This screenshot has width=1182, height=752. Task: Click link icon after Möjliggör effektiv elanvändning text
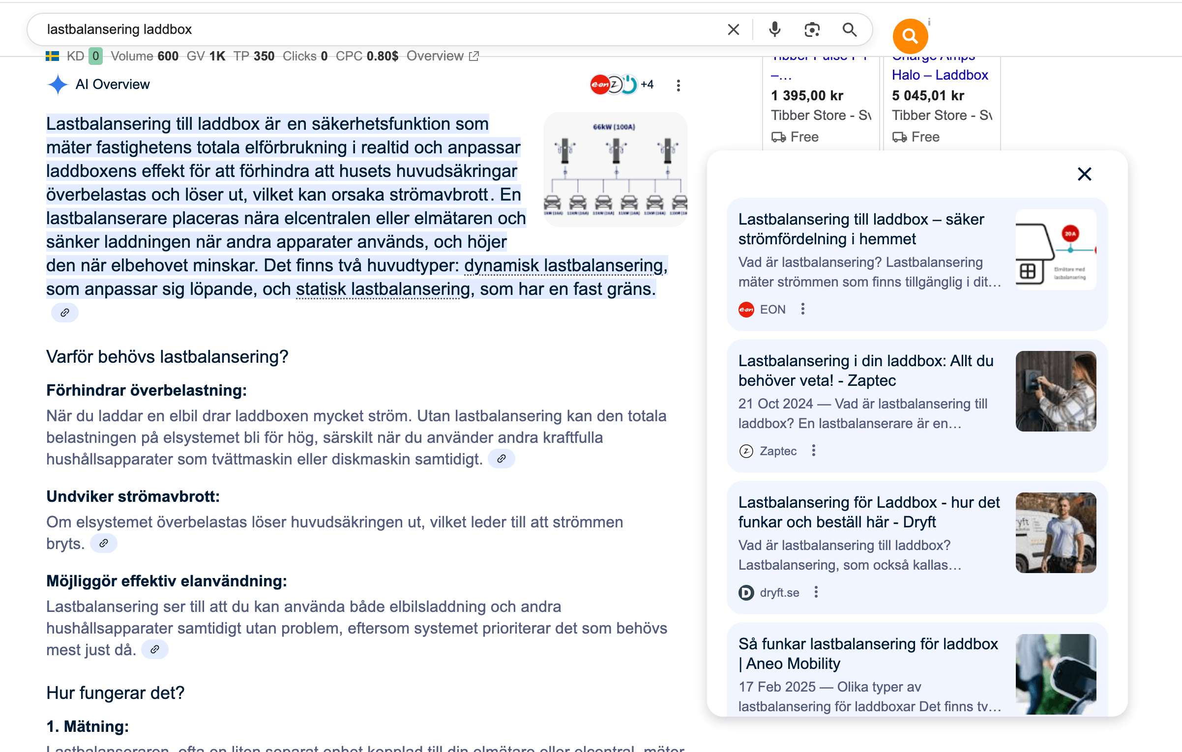(x=155, y=649)
